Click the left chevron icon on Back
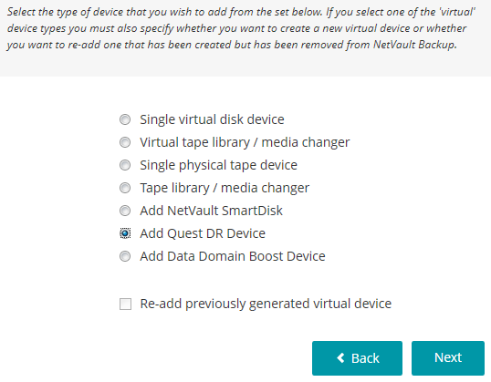 tap(340, 358)
